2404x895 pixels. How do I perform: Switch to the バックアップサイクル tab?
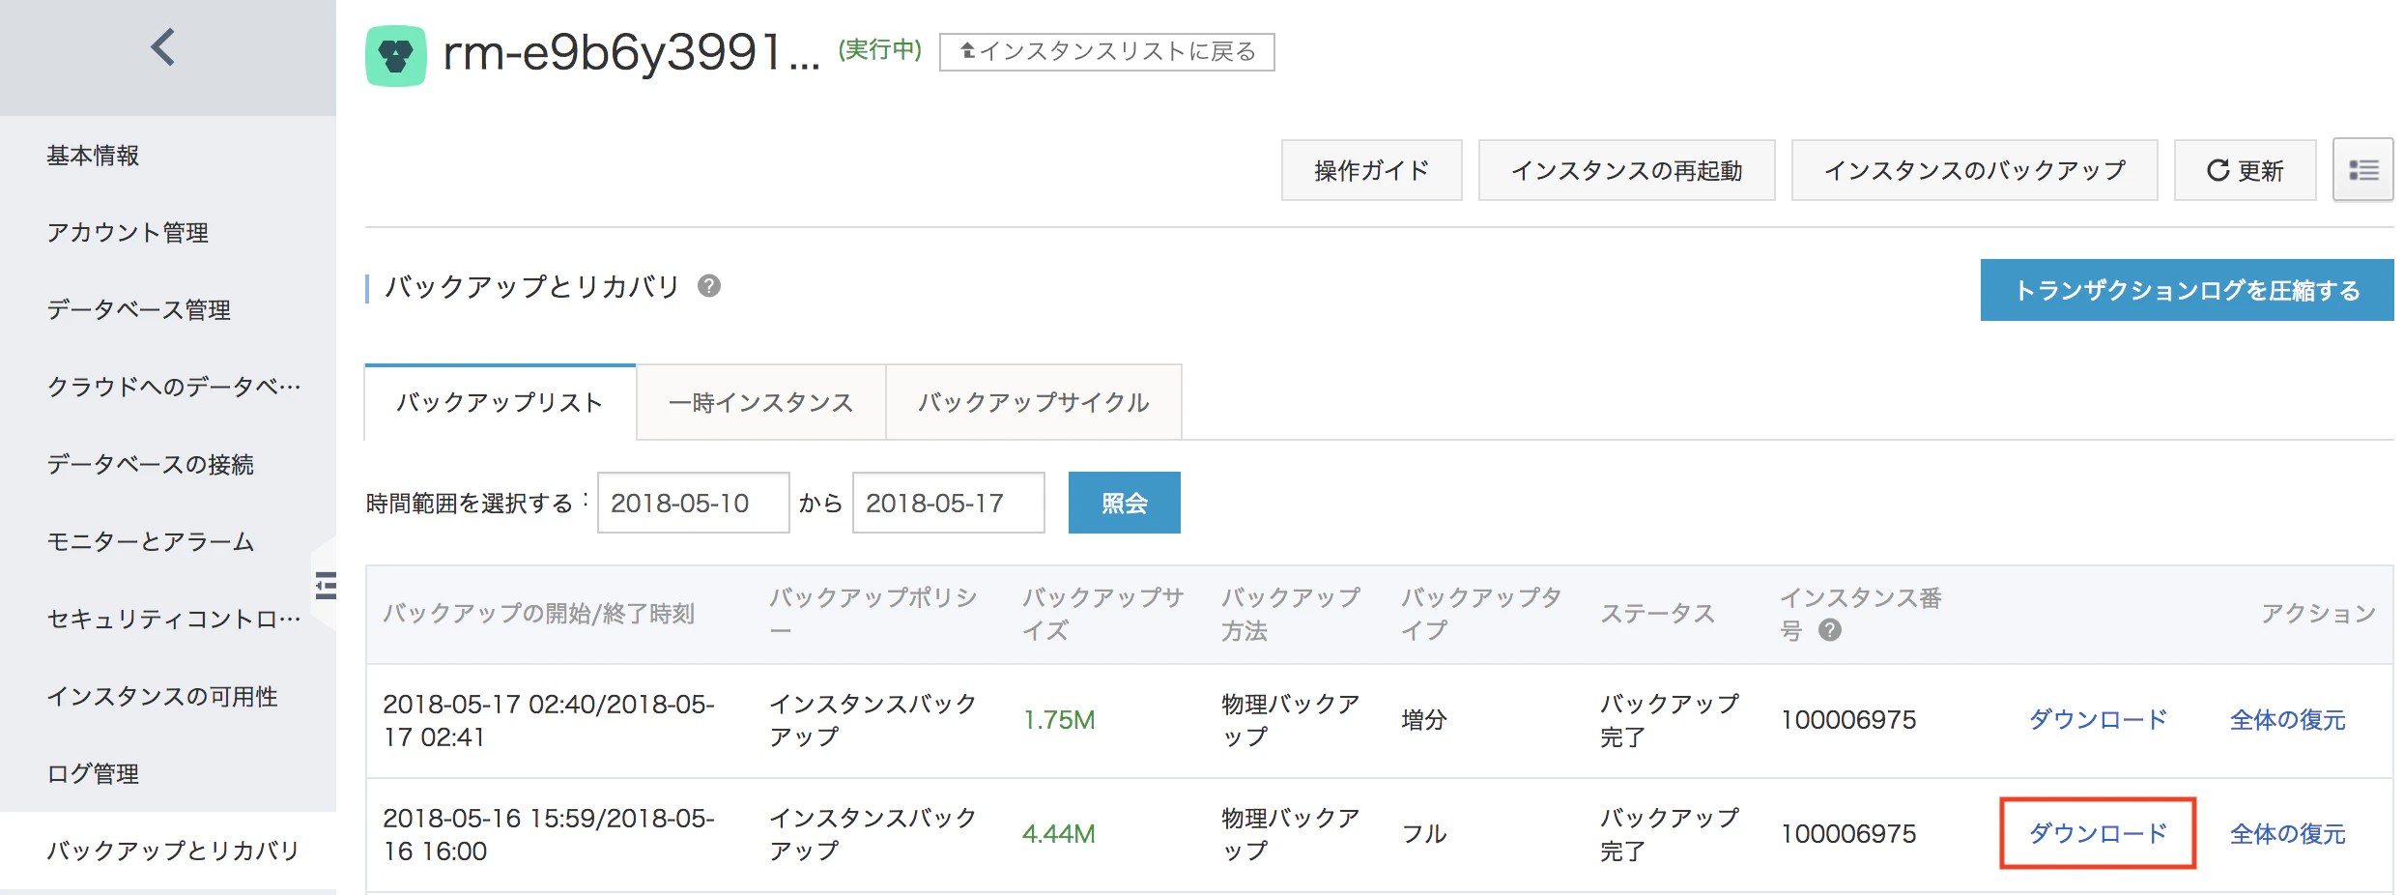tap(1034, 402)
